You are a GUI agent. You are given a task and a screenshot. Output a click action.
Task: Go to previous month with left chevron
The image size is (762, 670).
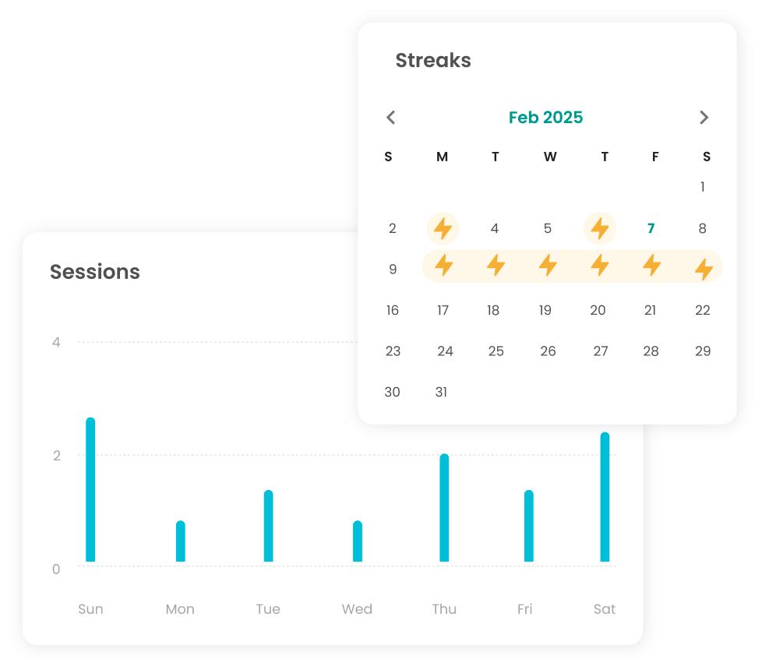391,118
